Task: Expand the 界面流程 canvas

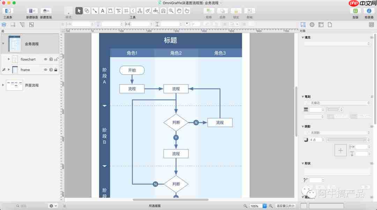Action: [3, 85]
